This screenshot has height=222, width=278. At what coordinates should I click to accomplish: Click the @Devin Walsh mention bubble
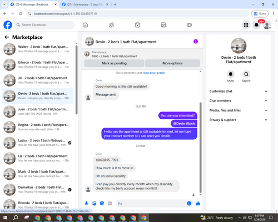184,124
